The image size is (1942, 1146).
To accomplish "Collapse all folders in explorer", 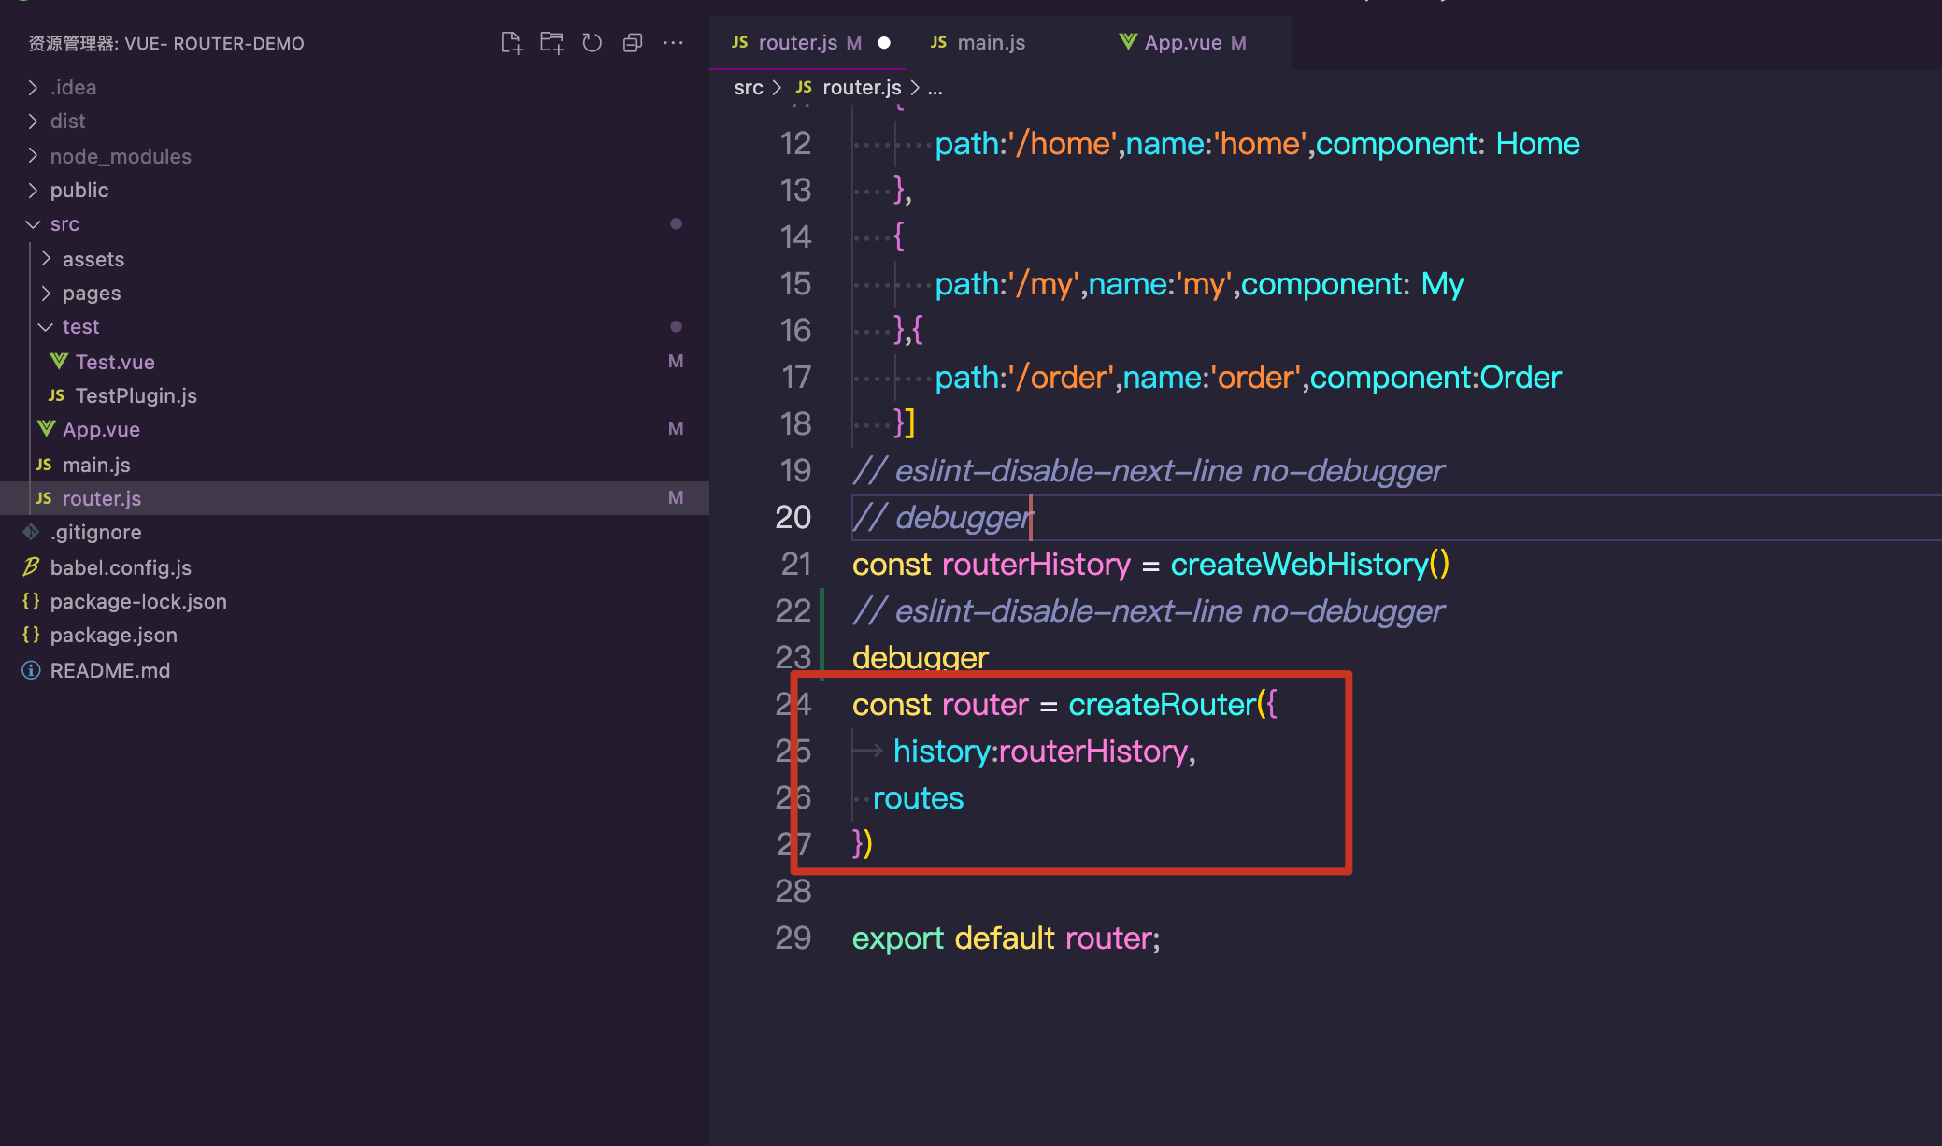I will click(x=633, y=43).
